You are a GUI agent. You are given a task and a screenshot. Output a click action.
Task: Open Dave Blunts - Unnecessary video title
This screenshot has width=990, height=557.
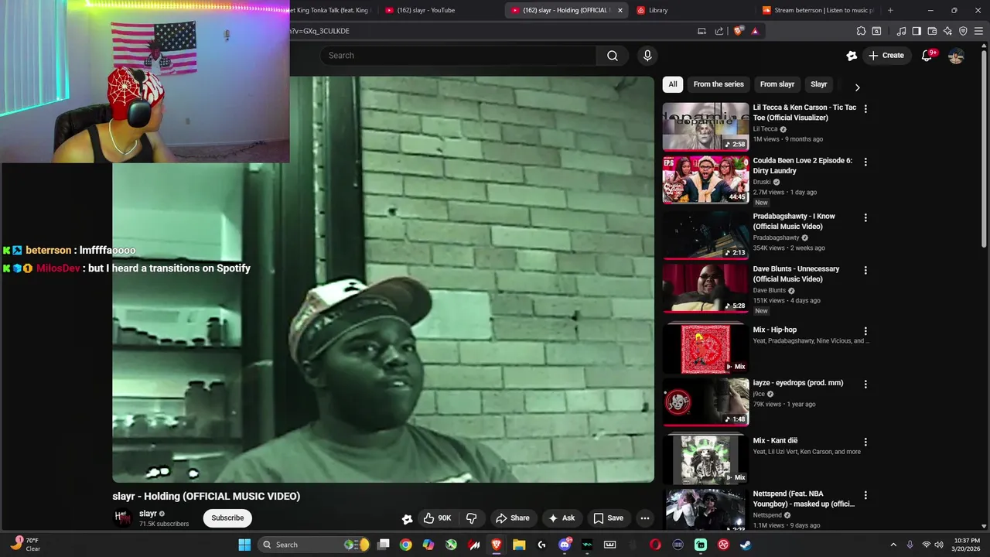[796, 274]
